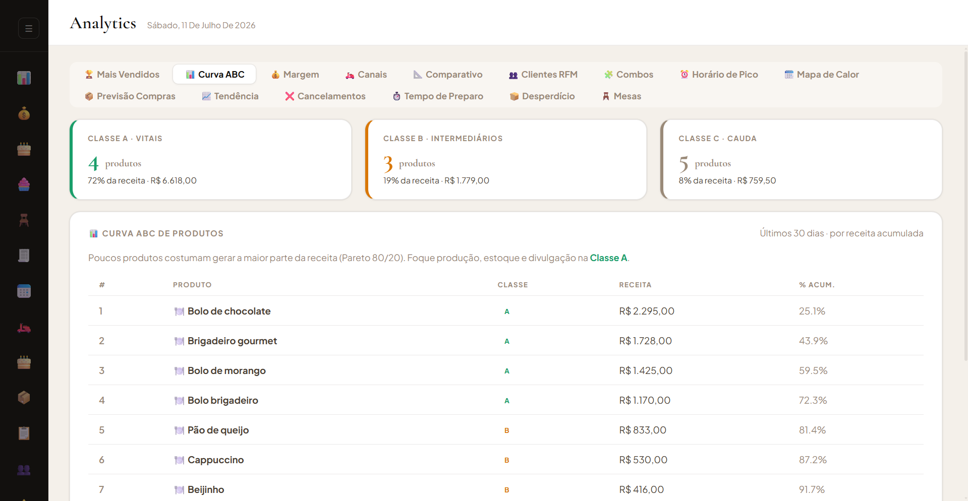Select the Pão de queijo product name

tap(218, 430)
